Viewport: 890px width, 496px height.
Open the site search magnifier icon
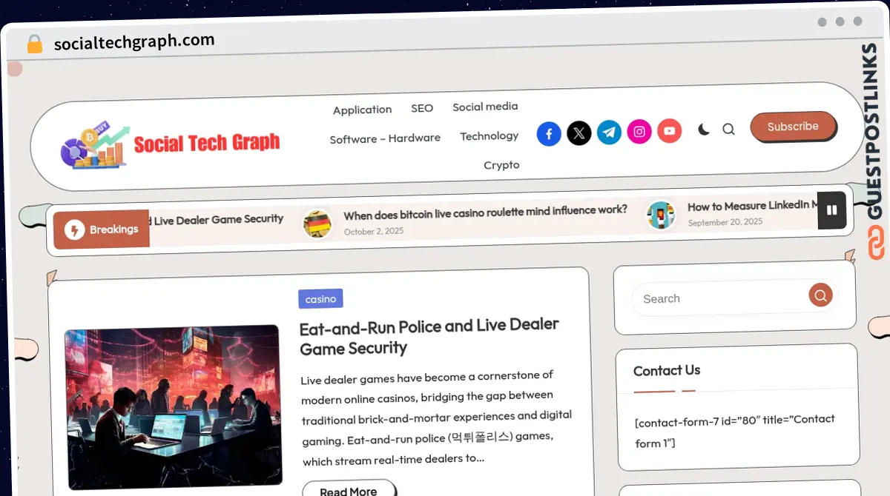tap(728, 129)
